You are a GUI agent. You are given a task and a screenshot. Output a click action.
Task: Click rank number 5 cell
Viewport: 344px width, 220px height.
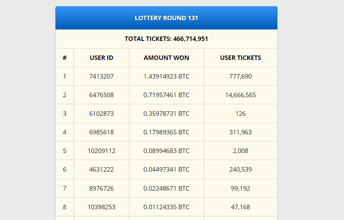click(64, 151)
